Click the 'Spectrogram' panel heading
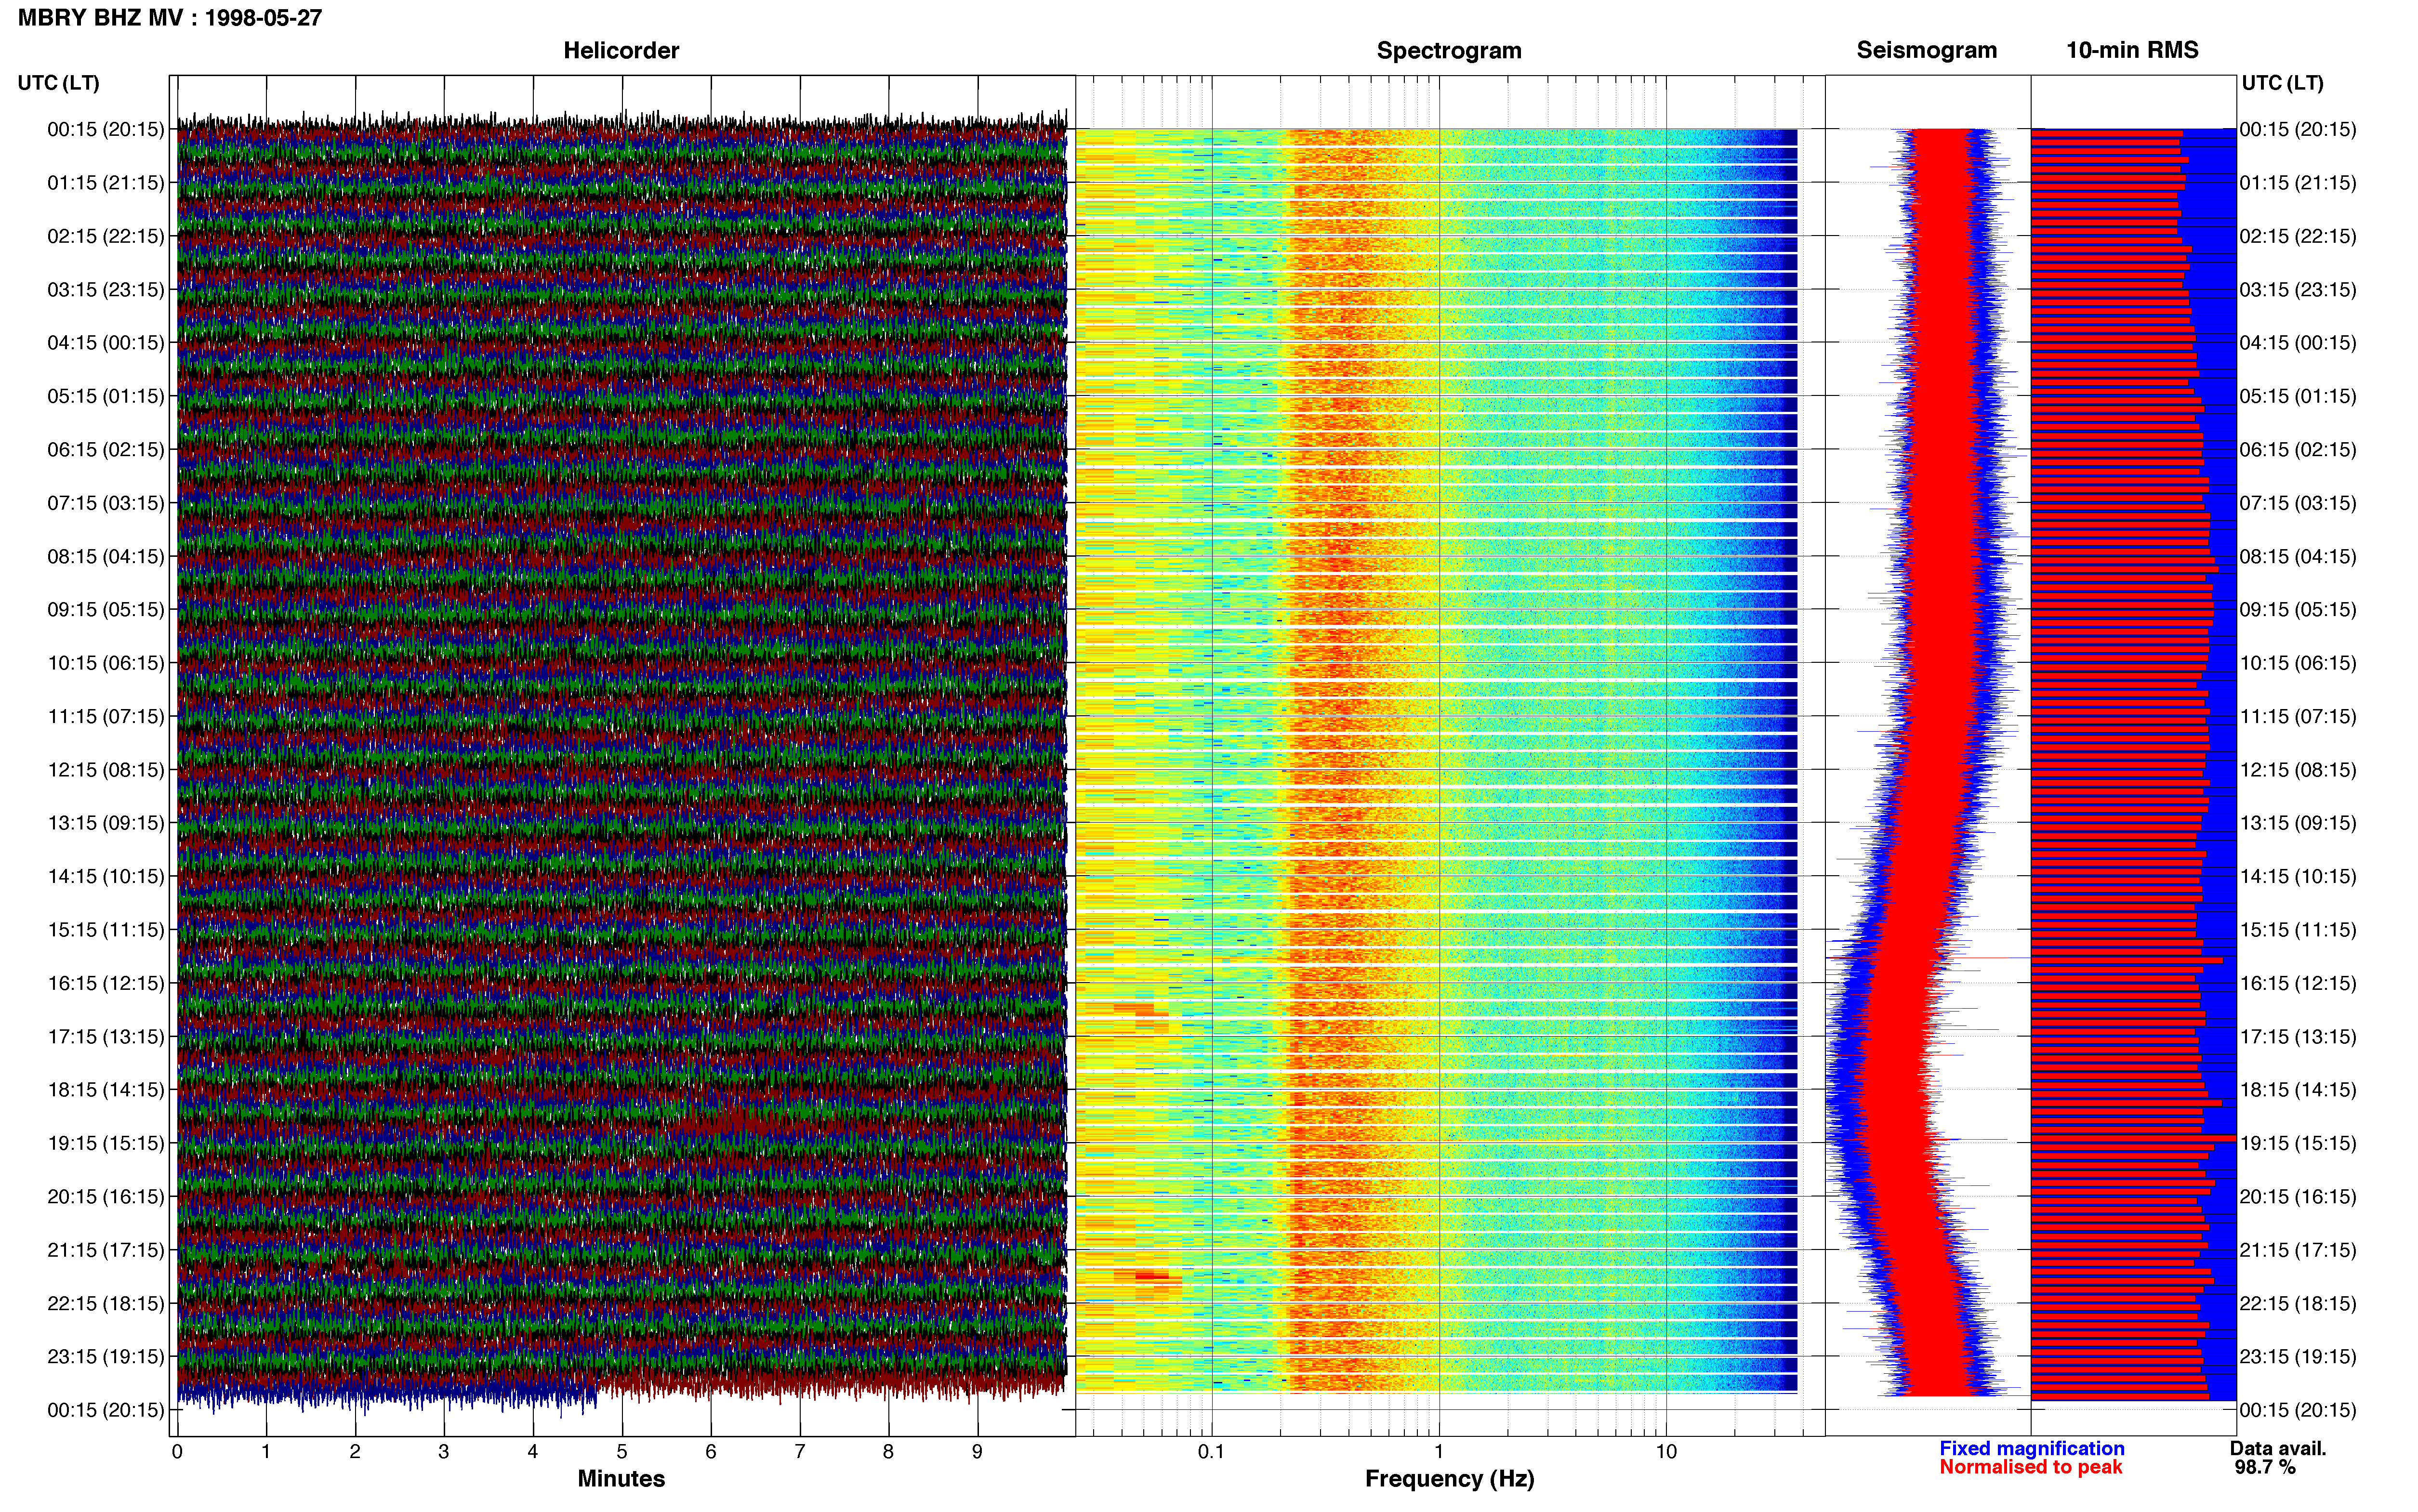The height and width of the screenshot is (1512, 2418). pyautogui.click(x=1449, y=51)
